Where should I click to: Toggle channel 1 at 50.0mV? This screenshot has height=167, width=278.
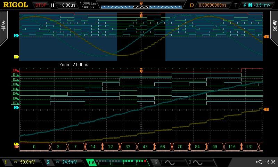point(21,162)
